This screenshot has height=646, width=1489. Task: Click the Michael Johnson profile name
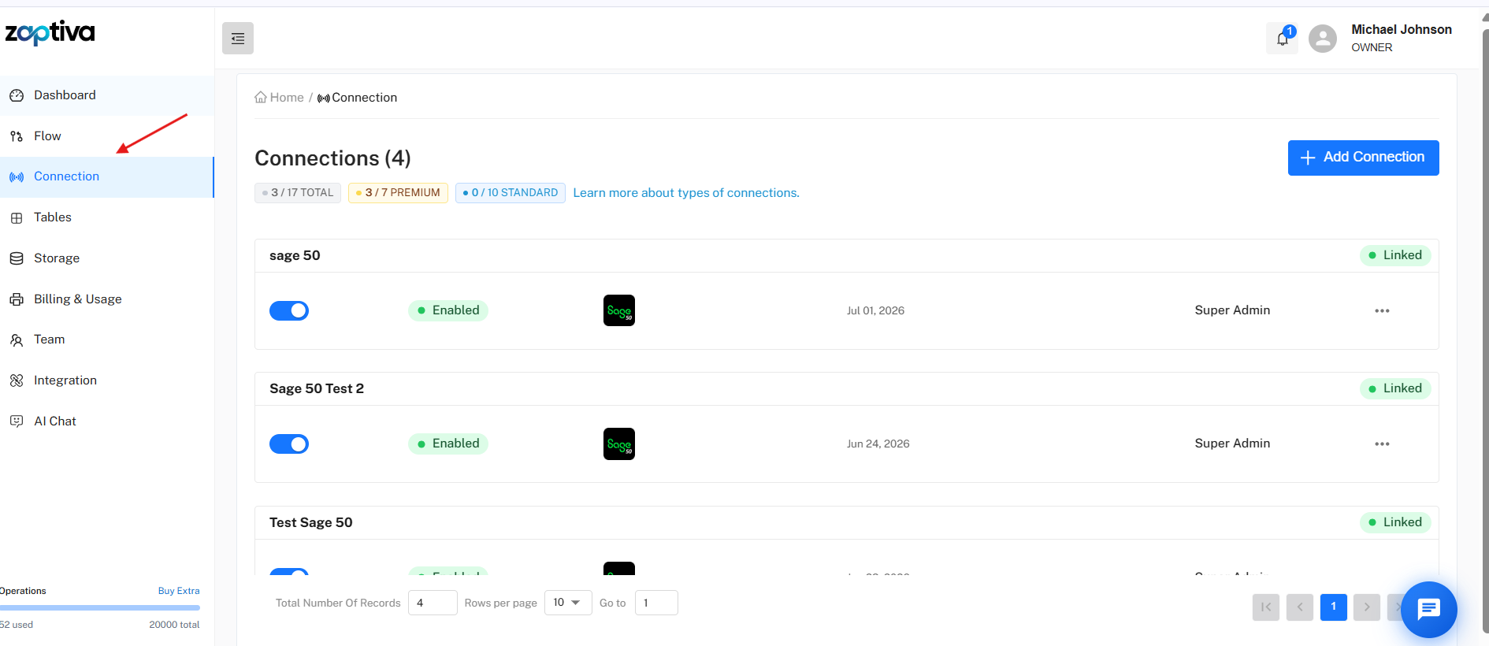(1402, 30)
